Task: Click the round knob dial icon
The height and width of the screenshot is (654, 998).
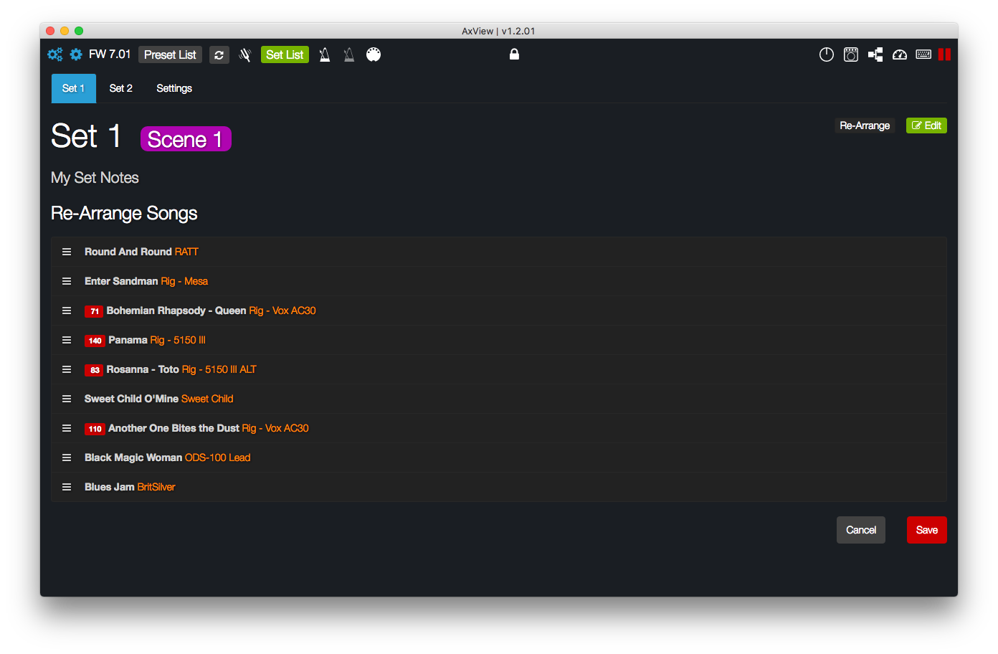Action: (x=827, y=54)
